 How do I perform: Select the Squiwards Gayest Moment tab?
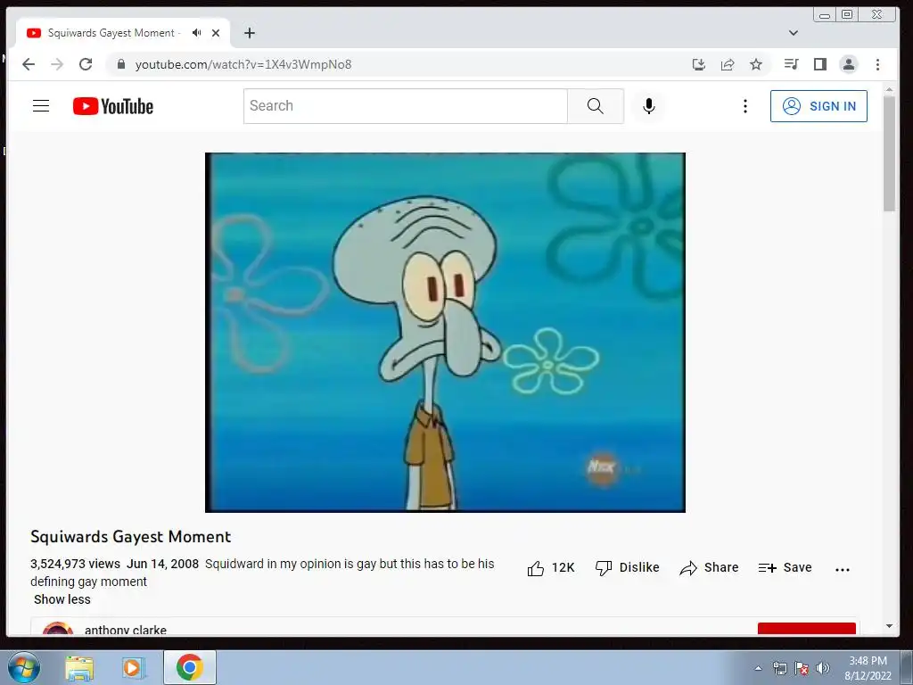[x=123, y=33]
